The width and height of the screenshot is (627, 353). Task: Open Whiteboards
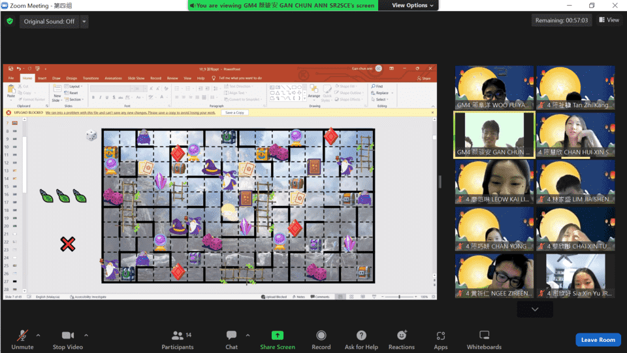pos(484,340)
